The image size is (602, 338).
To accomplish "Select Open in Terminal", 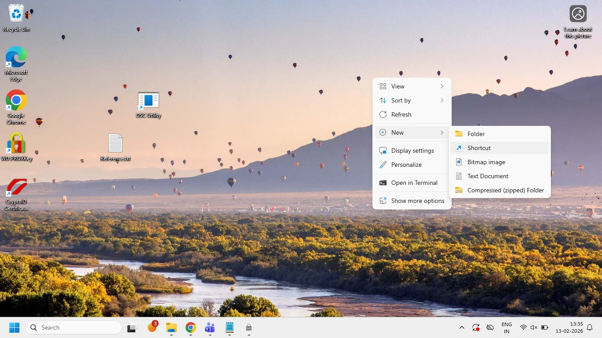I will click(412, 183).
